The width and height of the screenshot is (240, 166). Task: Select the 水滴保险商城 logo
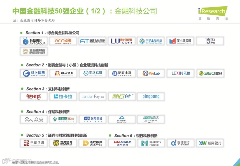(x=92, y=119)
